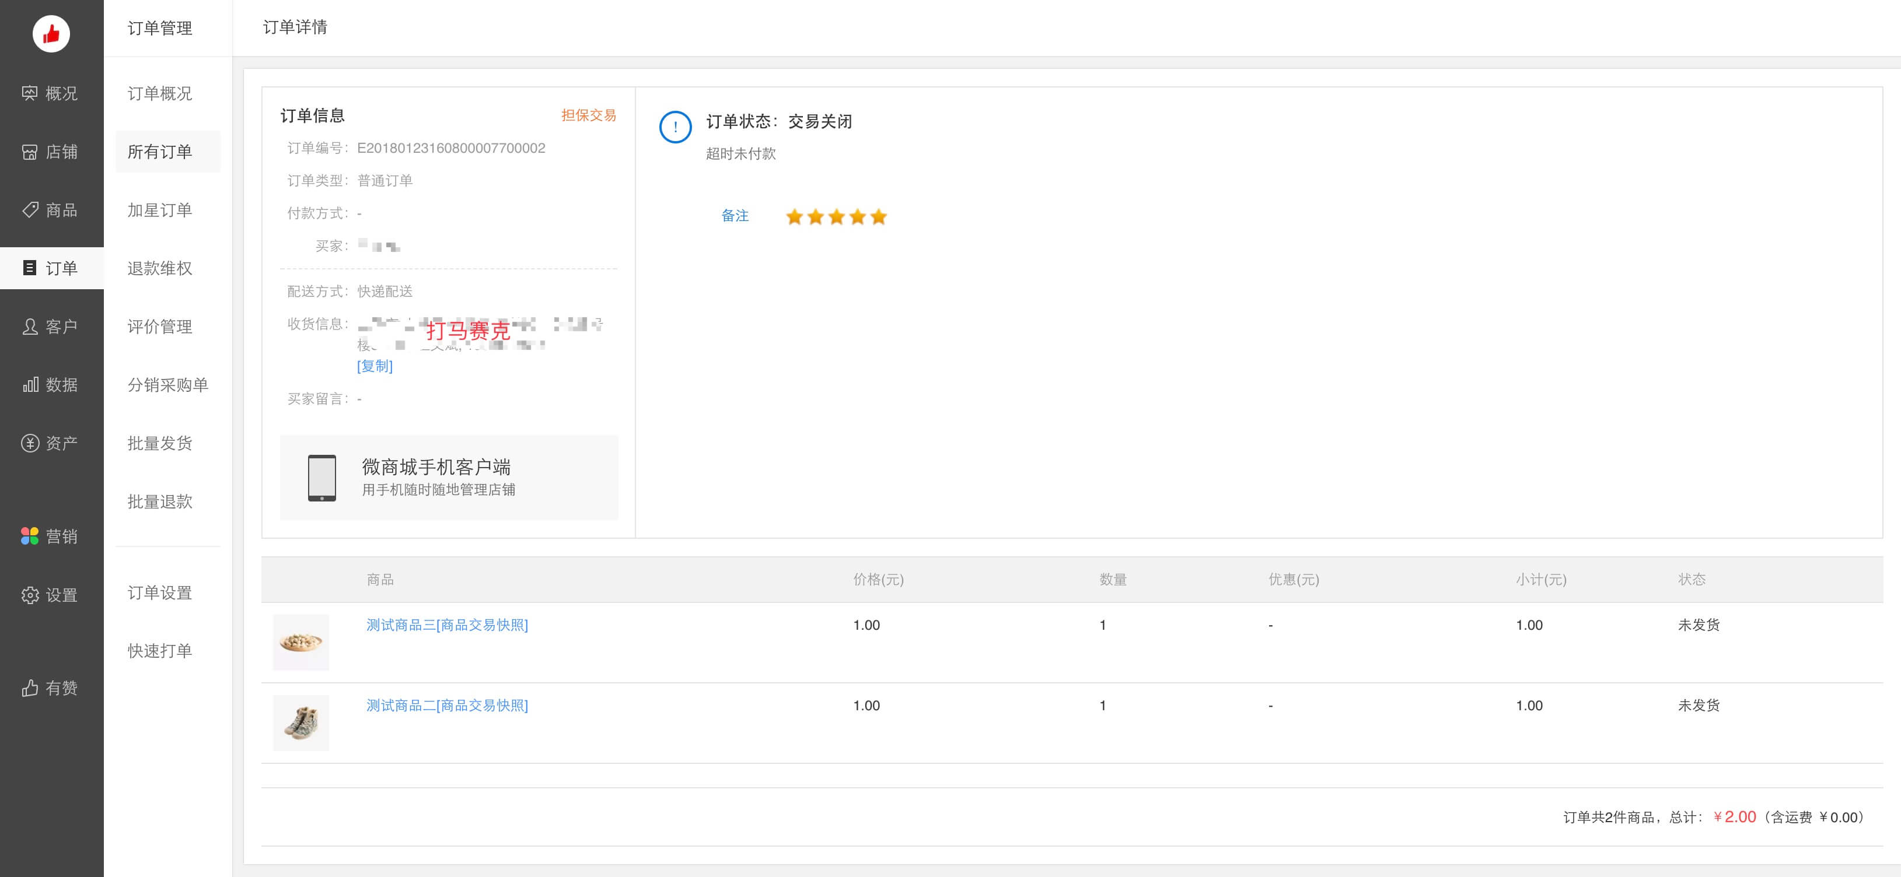Select the 订单 document icon in sidebar

pyautogui.click(x=30, y=268)
